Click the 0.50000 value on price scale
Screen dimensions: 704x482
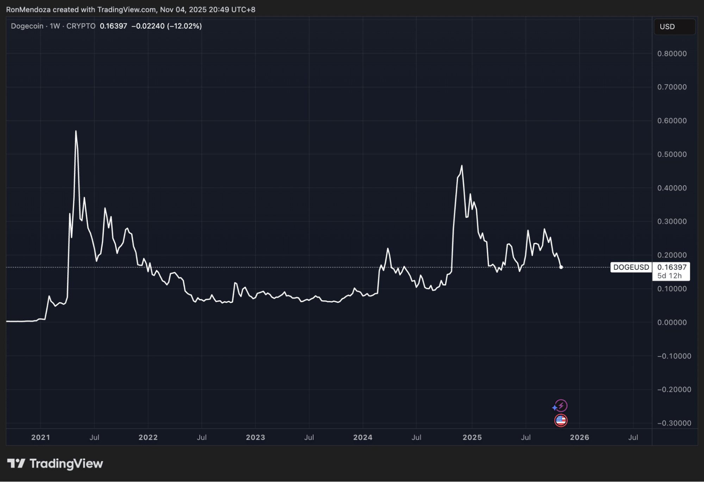672,154
